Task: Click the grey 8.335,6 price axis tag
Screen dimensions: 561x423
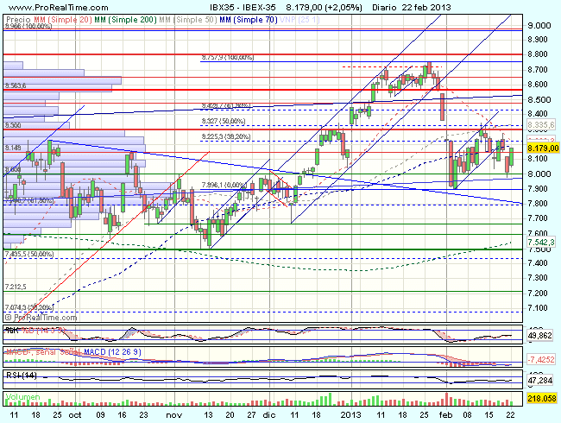Action: click(541, 124)
